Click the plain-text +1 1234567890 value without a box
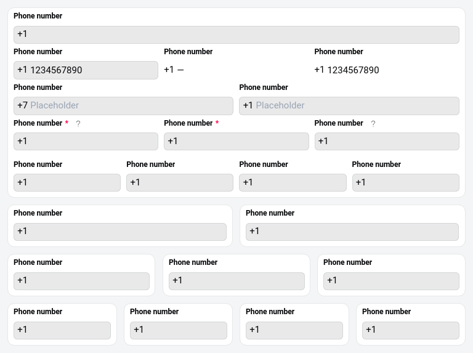 click(x=347, y=70)
